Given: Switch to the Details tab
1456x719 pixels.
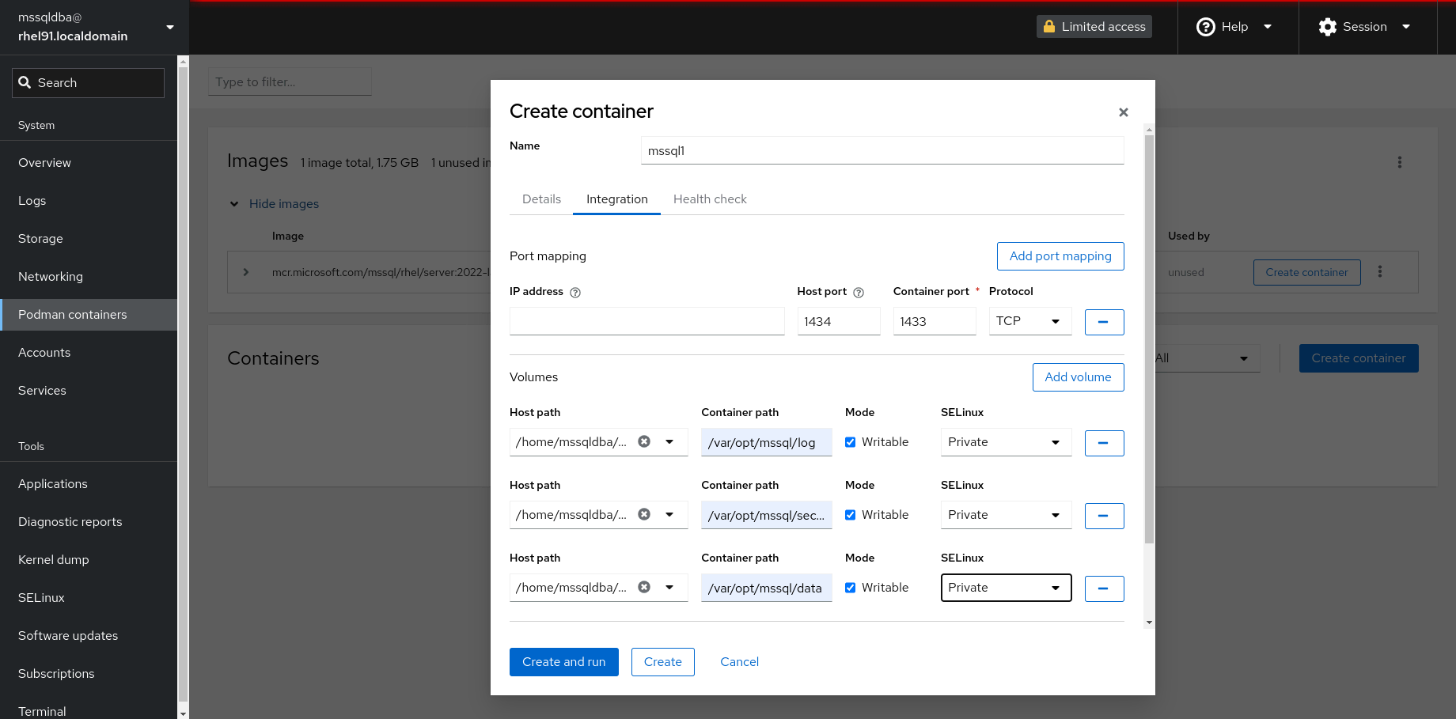Looking at the screenshot, I should coord(541,199).
